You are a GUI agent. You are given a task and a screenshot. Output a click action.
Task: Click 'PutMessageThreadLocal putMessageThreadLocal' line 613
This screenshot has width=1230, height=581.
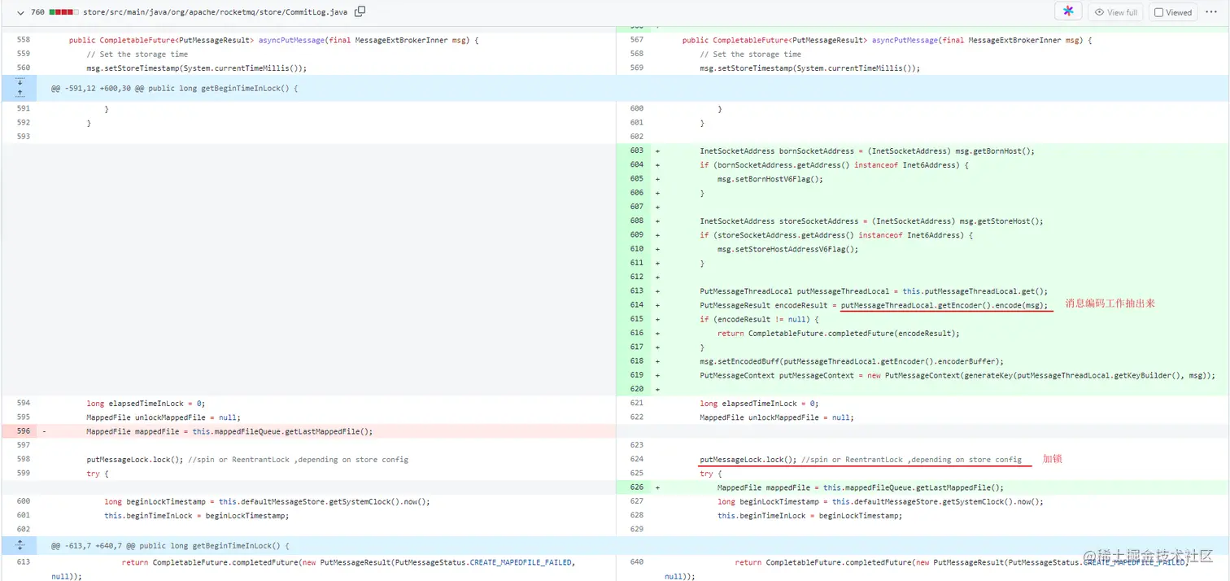click(874, 291)
